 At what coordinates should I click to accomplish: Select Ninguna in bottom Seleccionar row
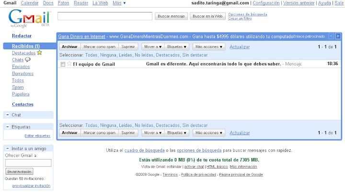pyautogui.click(x=108, y=125)
